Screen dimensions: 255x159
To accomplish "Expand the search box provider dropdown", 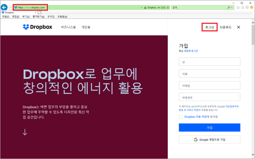I will (x=232, y=7).
